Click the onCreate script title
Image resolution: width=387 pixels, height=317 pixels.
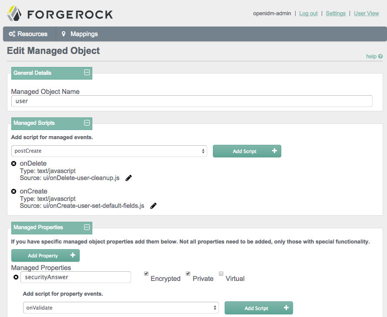click(34, 191)
